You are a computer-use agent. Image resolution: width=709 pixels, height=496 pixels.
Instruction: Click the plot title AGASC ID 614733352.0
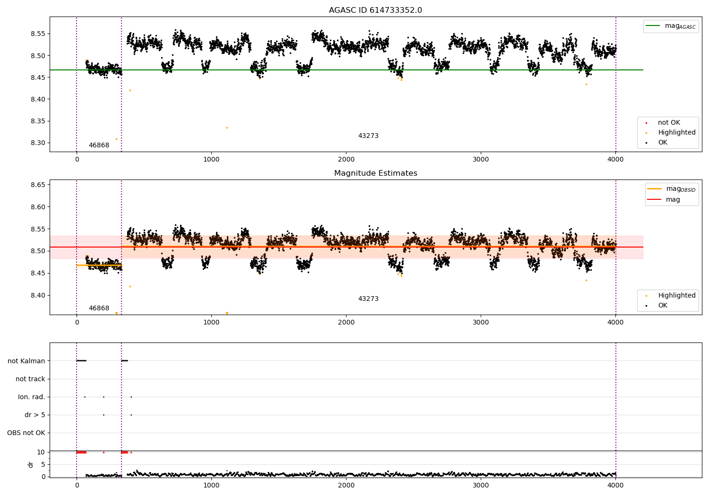coord(375,10)
